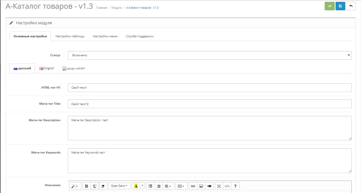Select the русский language tab
Screen dimensions: 361x193
tap(22, 68)
